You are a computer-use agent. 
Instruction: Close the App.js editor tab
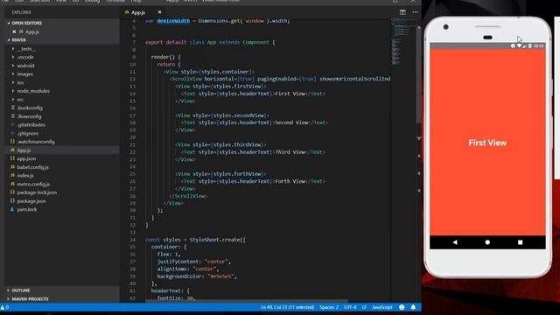coord(159,12)
